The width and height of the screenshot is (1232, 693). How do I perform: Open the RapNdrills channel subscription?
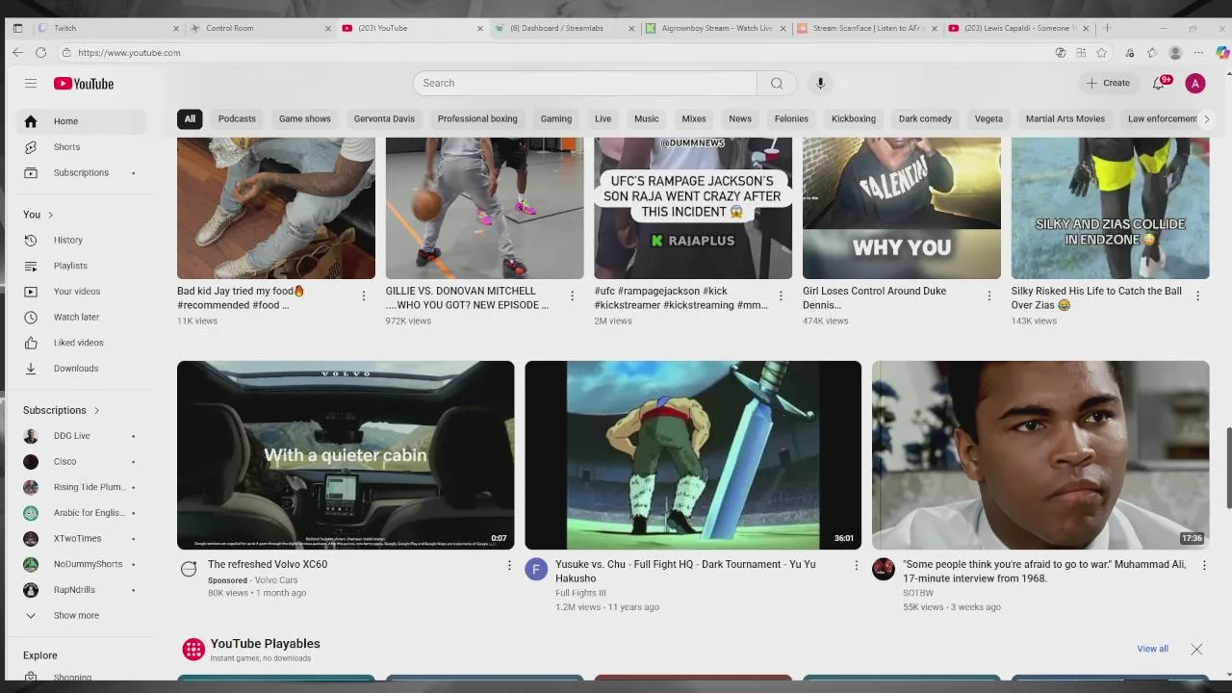tap(82, 590)
